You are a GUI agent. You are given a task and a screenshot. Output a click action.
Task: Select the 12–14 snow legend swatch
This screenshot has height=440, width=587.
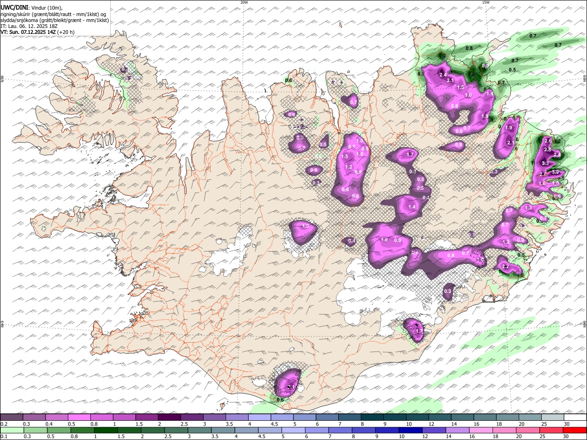[439, 418]
